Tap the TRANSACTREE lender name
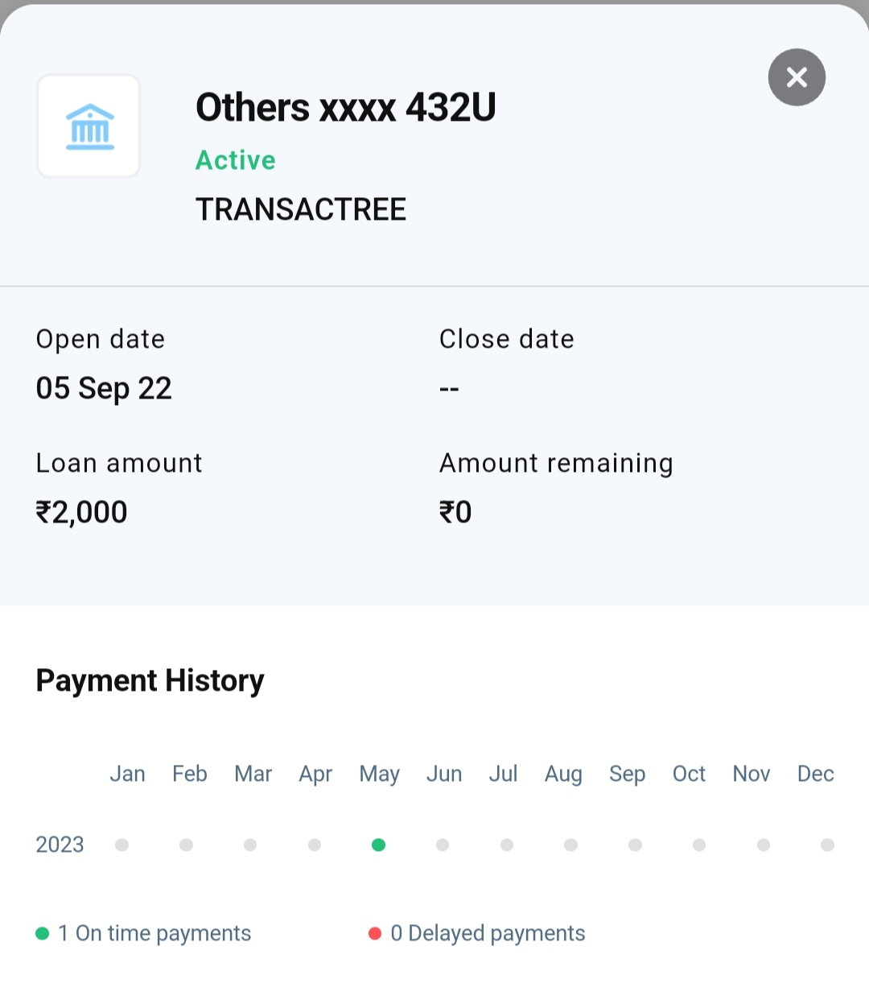This screenshot has height=1004, width=869. (301, 209)
